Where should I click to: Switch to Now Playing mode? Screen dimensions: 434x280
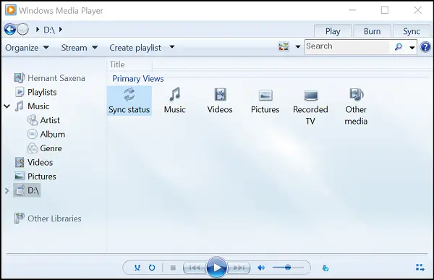click(x=420, y=267)
